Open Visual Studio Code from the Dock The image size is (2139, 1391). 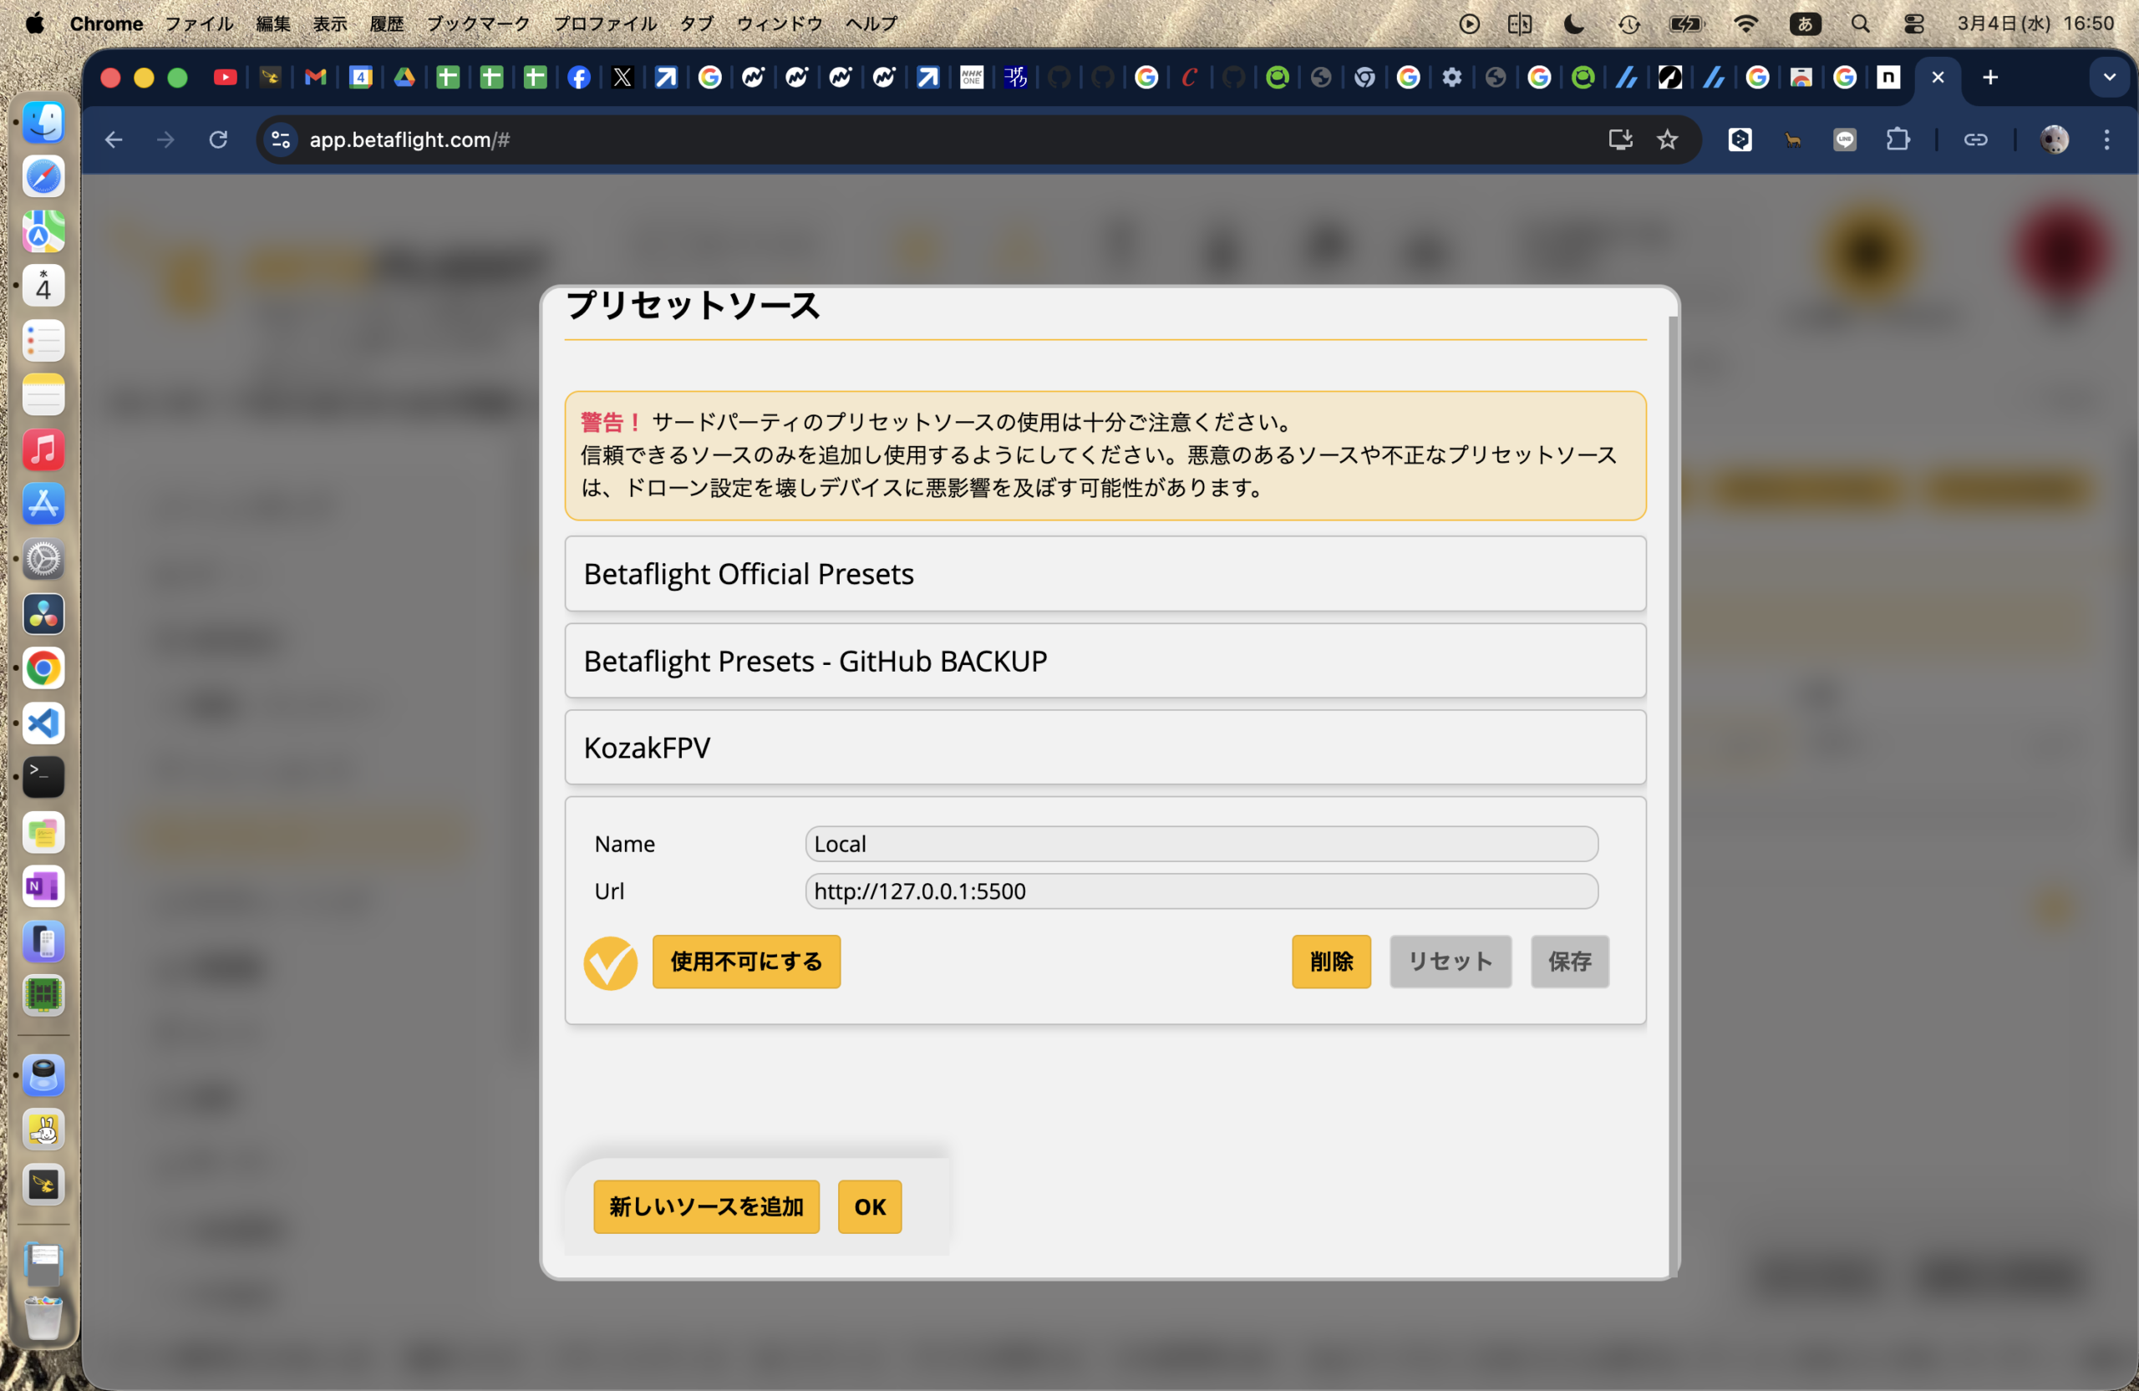coord(43,723)
